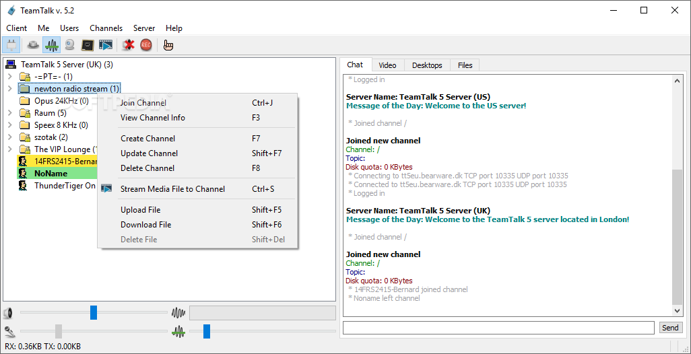Click the mute all speaker icon
The width and height of the screenshot is (691, 354).
click(x=128, y=45)
